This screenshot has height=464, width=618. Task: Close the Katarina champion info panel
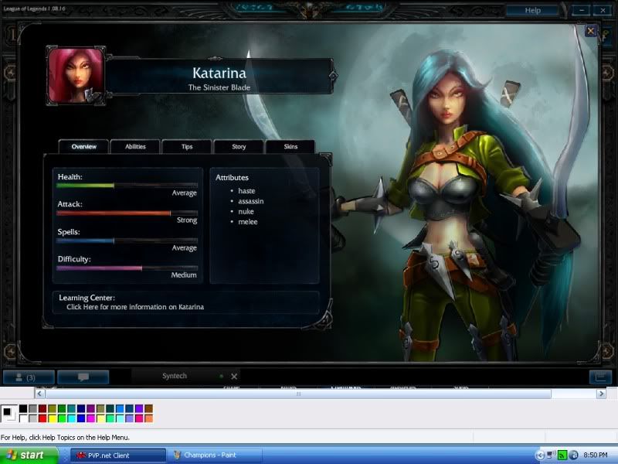pos(590,31)
